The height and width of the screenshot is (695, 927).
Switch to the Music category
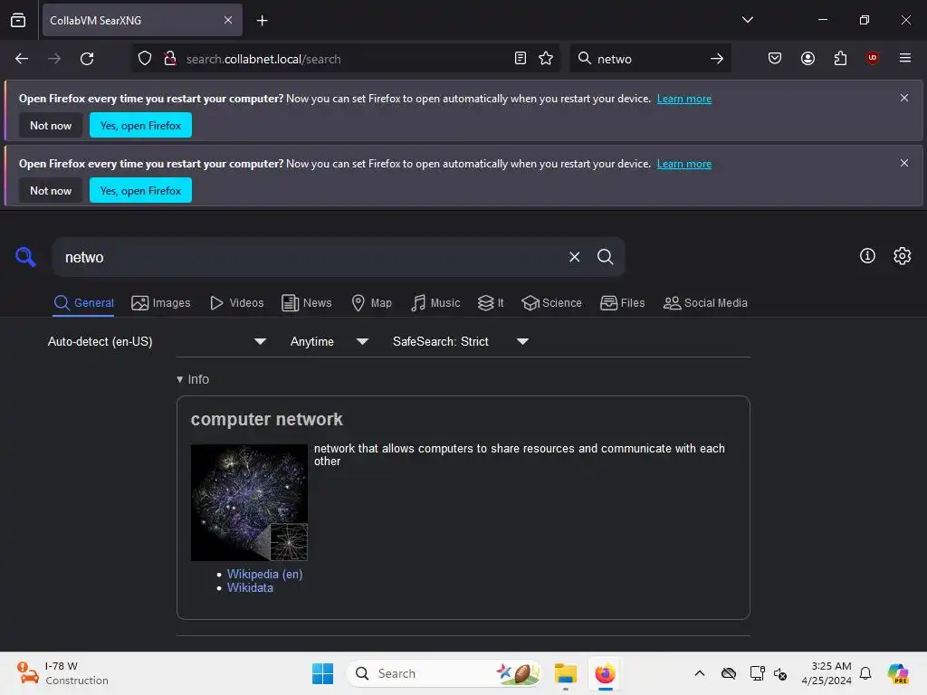(x=435, y=302)
